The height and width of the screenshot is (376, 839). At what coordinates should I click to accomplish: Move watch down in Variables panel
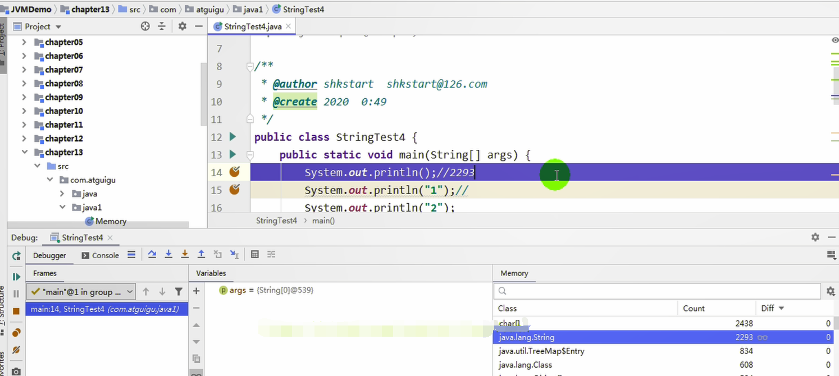click(x=196, y=342)
